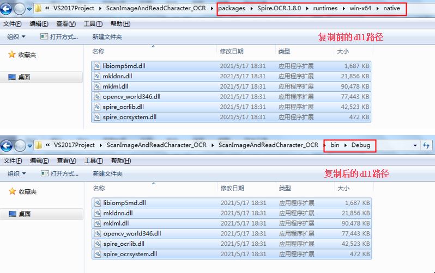Click folder icon in bottom address bar
435x273 pixels.
(x=39, y=145)
